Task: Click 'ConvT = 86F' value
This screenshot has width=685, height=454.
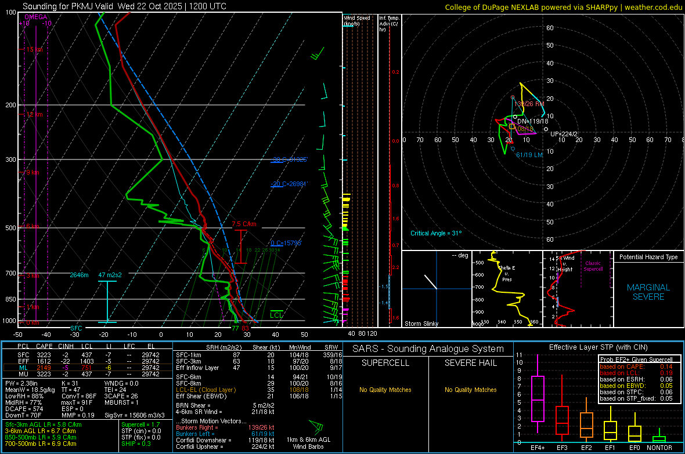Action: tap(79, 397)
